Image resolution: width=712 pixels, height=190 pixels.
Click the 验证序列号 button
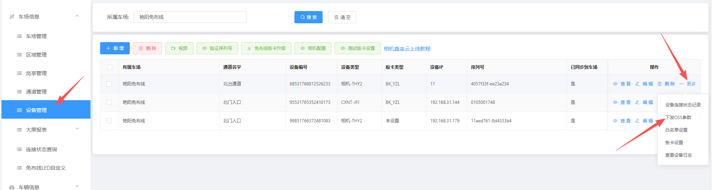pyautogui.click(x=217, y=48)
